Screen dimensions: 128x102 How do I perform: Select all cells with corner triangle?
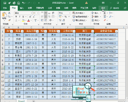pyautogui.click(x=3, y=27)
